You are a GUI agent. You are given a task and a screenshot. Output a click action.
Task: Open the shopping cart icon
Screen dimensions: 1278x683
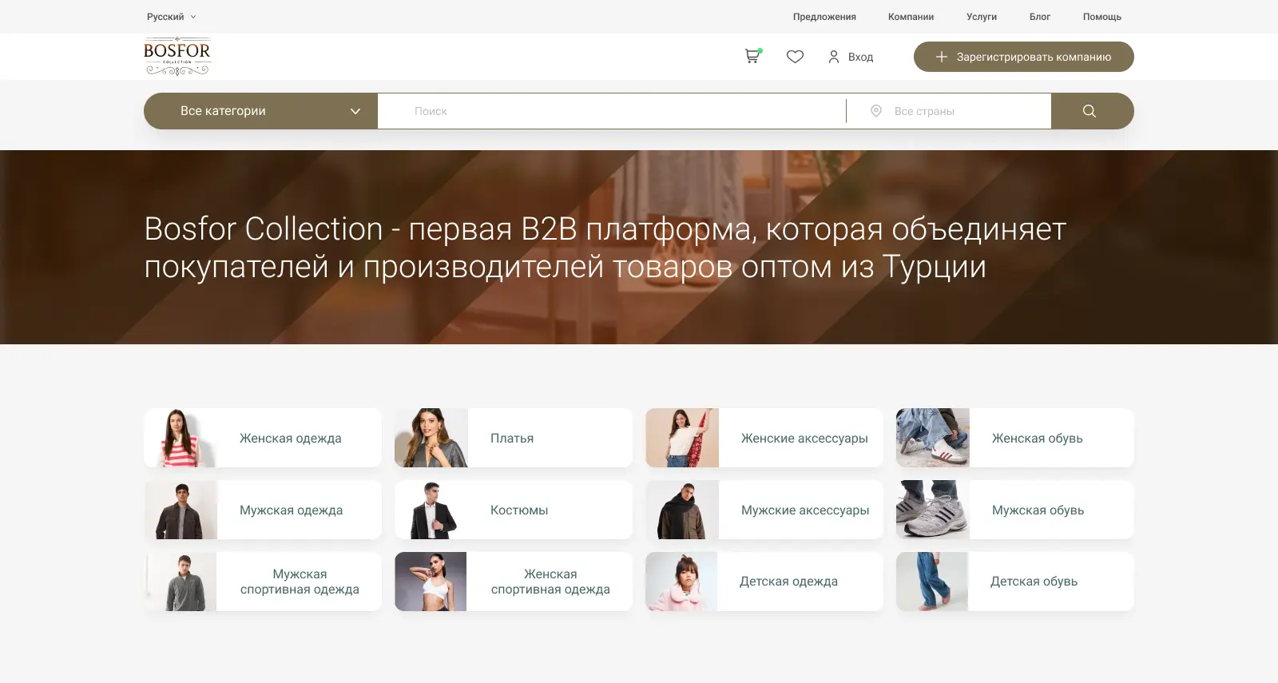click(752, 57)
